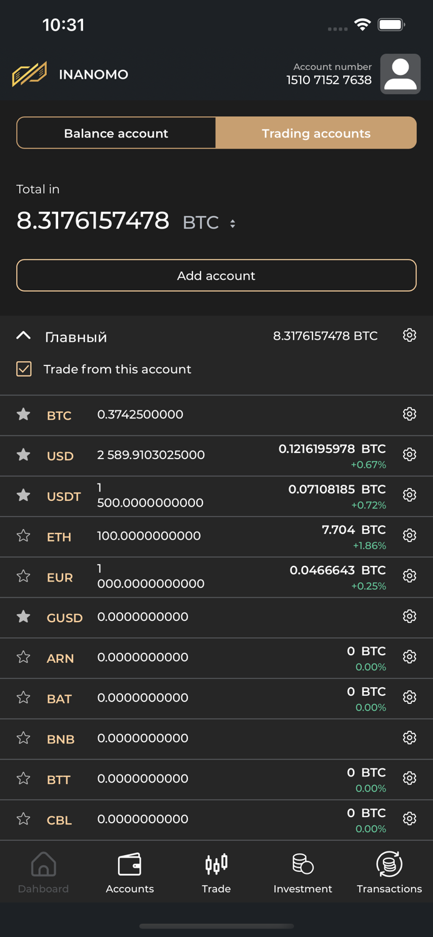Image resolution: width=433 pixels, height=937 pixels.
Task: Select the CBL currency label
Action: point(59,820)
